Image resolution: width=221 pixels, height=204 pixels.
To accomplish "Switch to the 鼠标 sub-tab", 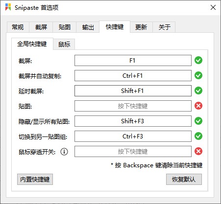I will (64, 44).
